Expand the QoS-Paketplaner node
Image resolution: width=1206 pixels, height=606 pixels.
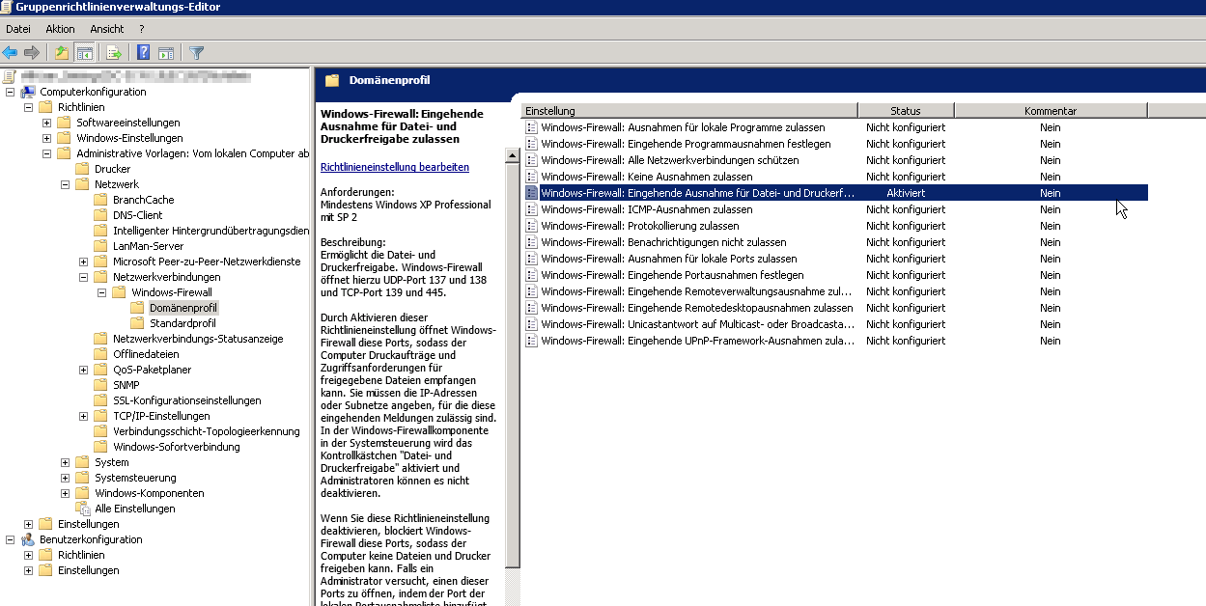(83, 370)
